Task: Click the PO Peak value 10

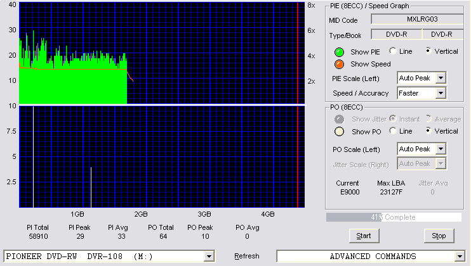Action: point(205,237)
